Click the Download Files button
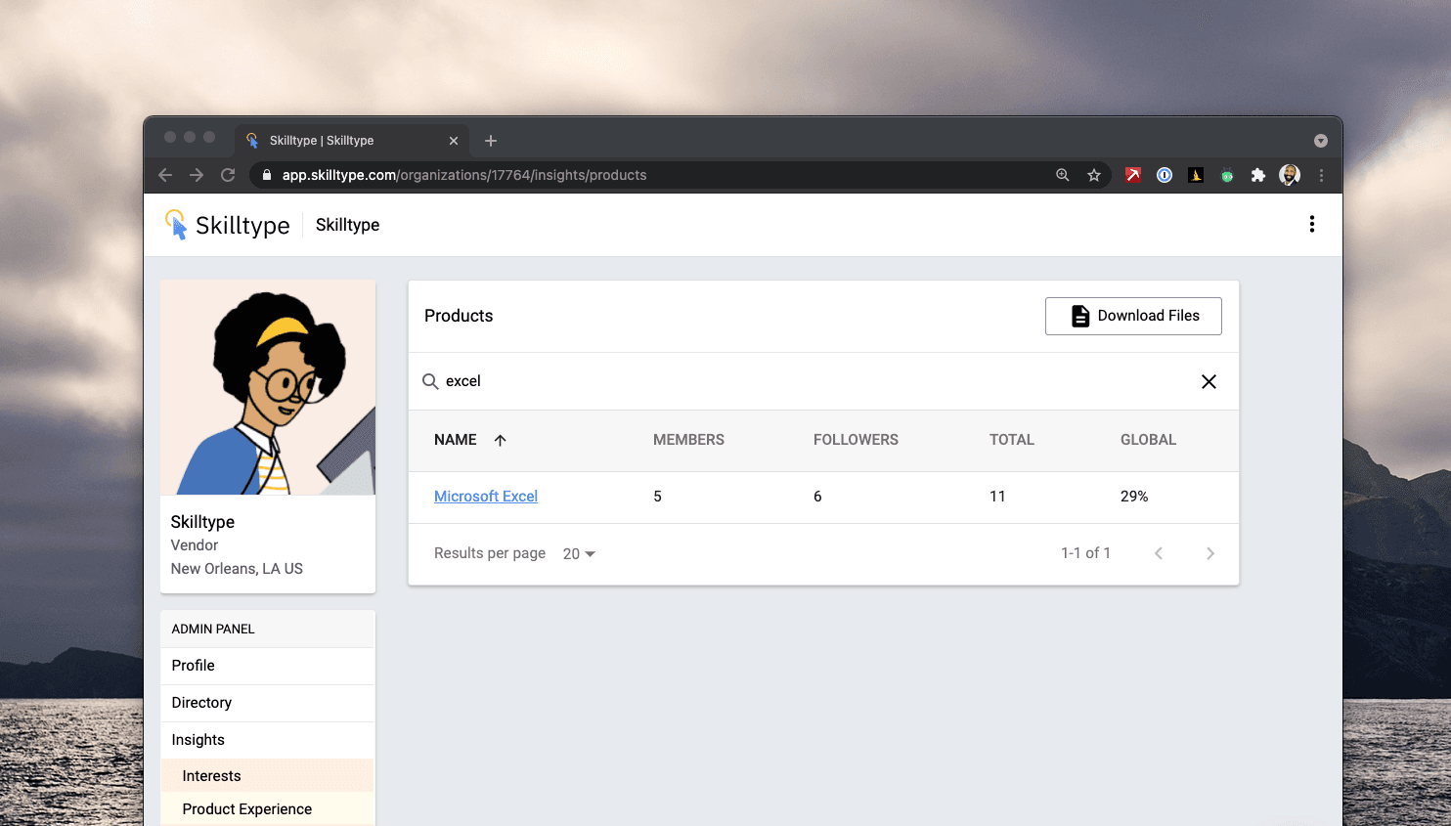 point(1133,316)
